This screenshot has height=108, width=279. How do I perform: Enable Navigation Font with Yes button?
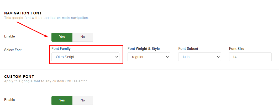pos(62,37)
